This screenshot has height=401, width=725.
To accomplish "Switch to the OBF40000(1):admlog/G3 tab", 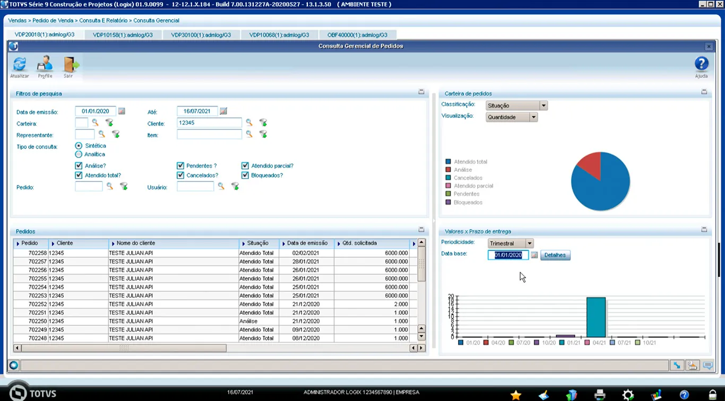I will [x=357, y=35].
